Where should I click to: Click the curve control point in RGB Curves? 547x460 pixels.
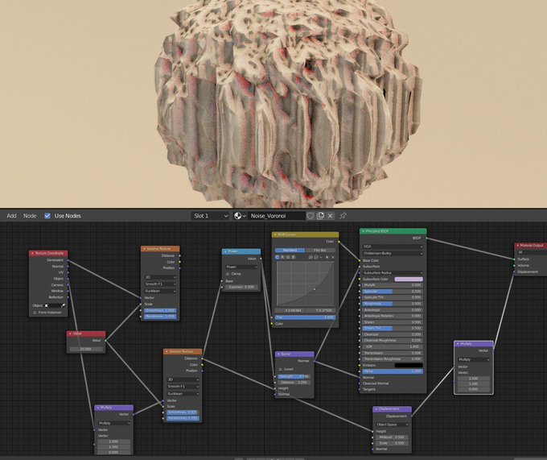pos(315,289)
